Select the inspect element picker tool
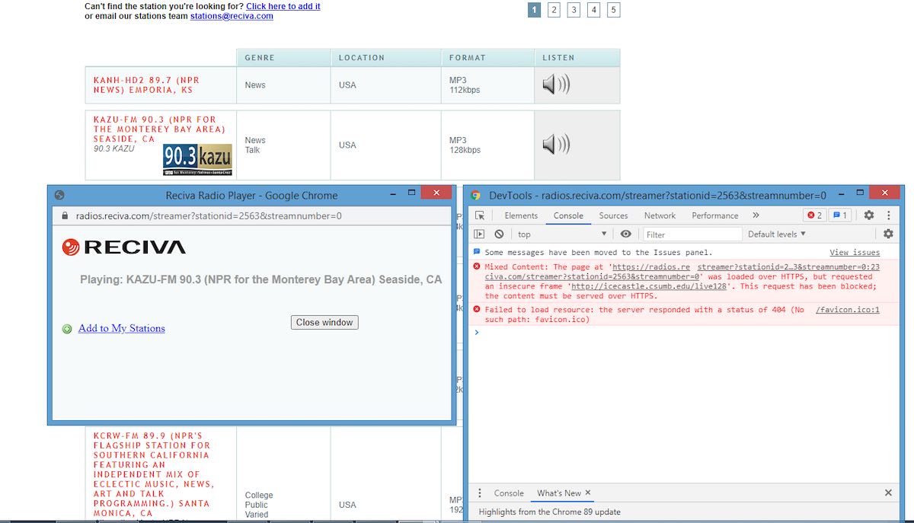Viewport: 914px width, 523px height. tap(479, 215)
